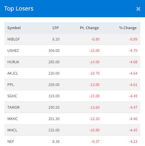
Task: Select the -13.60 point change for TAMOR
Action: click(x=95, y=108)
